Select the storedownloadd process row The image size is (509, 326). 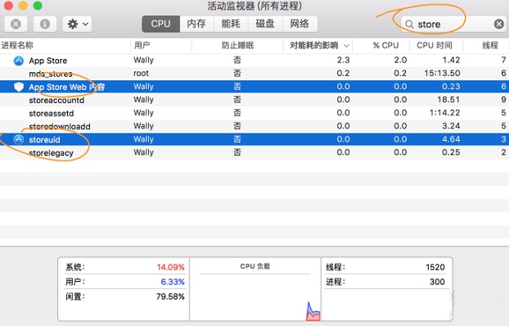pos(254,126)
